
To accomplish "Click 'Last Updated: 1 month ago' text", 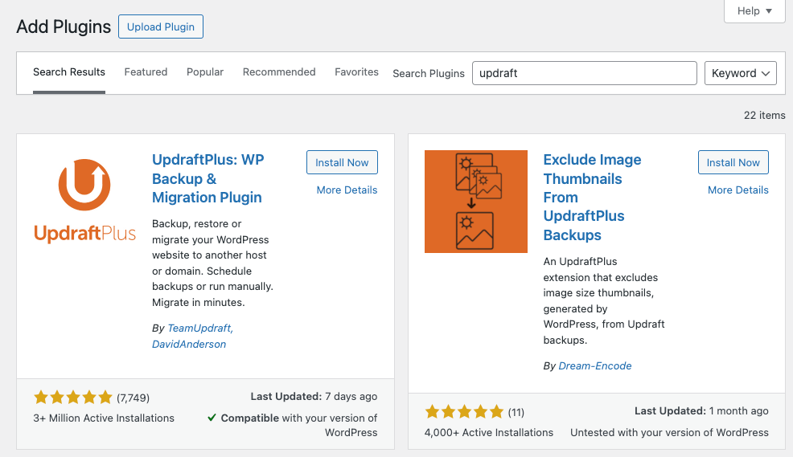I will click(701, 411).
